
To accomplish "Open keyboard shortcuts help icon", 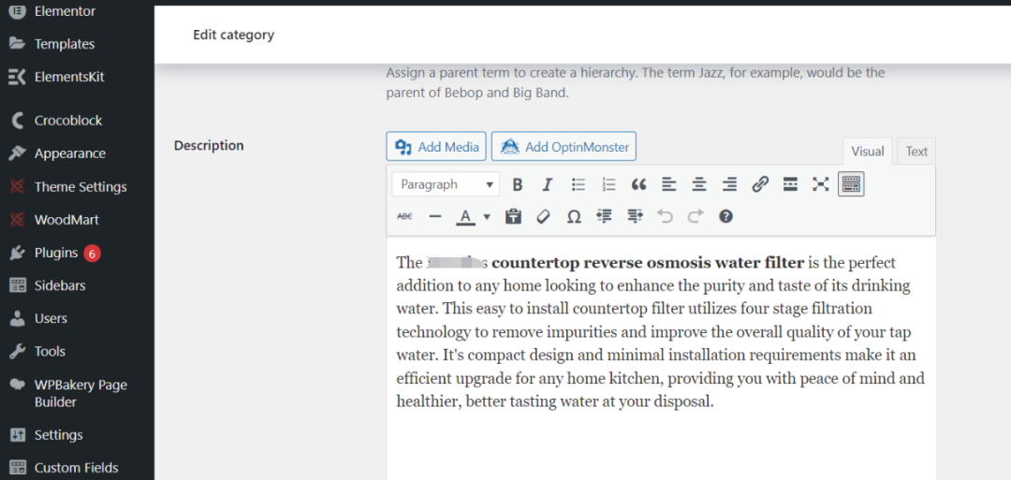I will pyautogui.click(x=725, y=216).
